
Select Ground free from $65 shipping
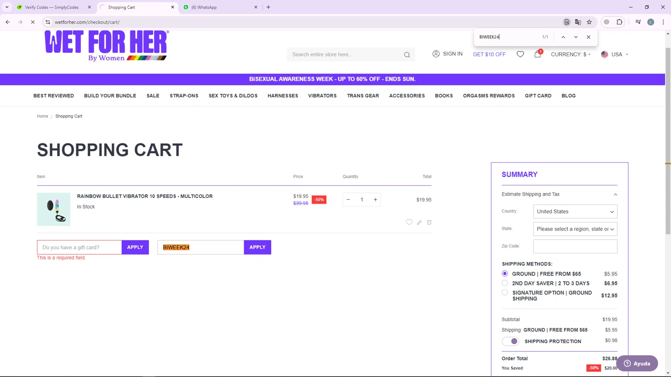pyautogui.click(x=505, y=273)
